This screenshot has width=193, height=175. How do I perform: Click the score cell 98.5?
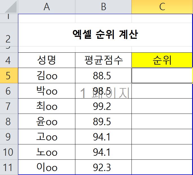tap(103, 91)
